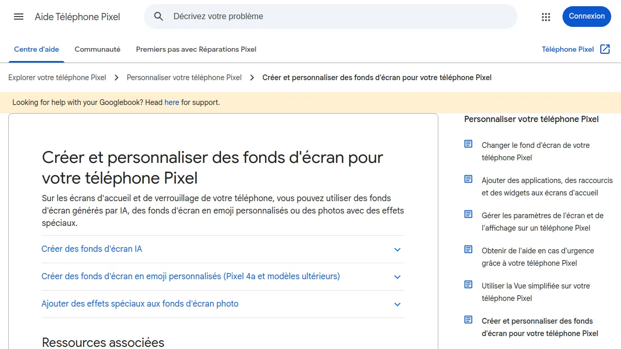Viewport: 621px width, 349px height.
Task: Click article icon beside 'Gérer les paramètres'
Action: click(468, 215)
